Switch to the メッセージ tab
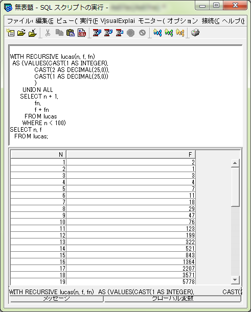Image resolution: width=251 pixels, height=312 pixels. point(56,298)
